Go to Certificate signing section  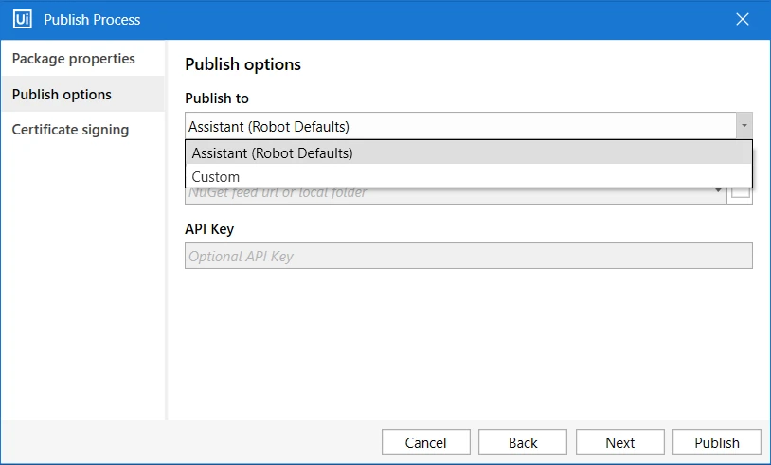(82, 130)
